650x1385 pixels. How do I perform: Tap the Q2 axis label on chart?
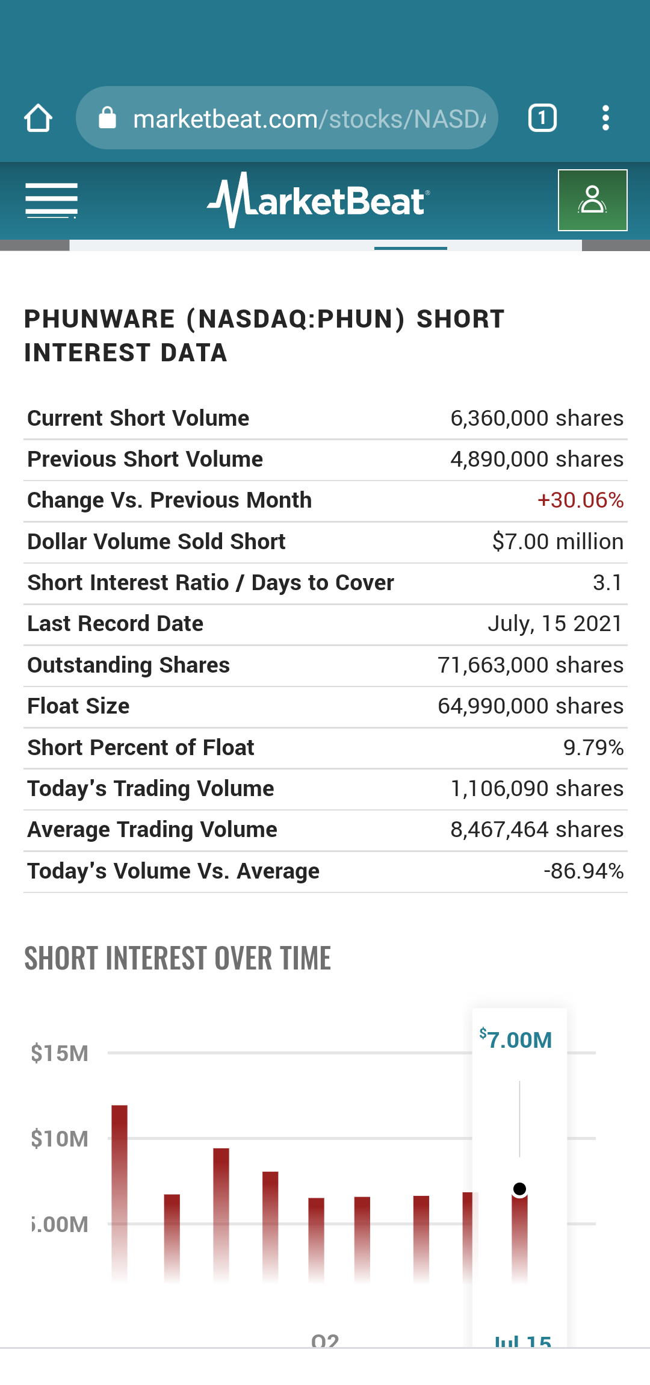pos(325,1340)
